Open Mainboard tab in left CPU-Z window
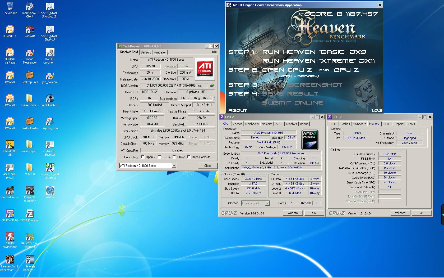The image size is (444, 278). pyautogui.click(x=252, y=124)
